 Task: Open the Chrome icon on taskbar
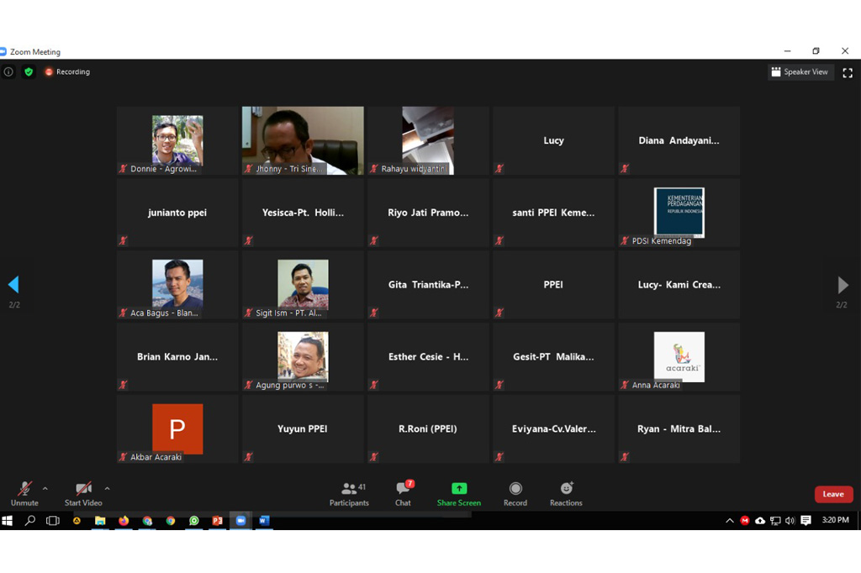pos(171,520)
